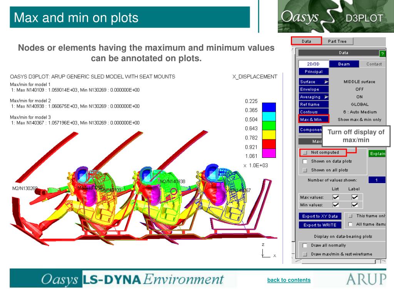The image size is (394, 295).
Task: Toggle Min values List checkbox
Action: coord(336,205)
